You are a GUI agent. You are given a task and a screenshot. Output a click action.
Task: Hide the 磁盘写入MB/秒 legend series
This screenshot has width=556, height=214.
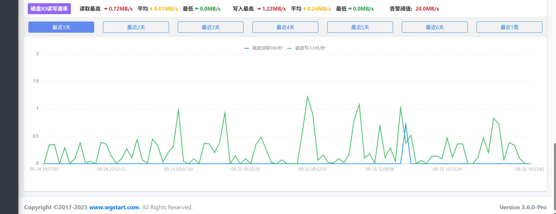[306, 48]
